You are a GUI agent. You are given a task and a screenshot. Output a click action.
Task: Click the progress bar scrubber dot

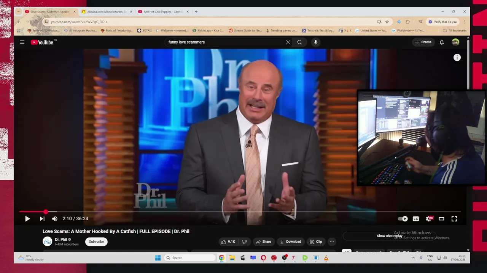[x=46, y=212]
